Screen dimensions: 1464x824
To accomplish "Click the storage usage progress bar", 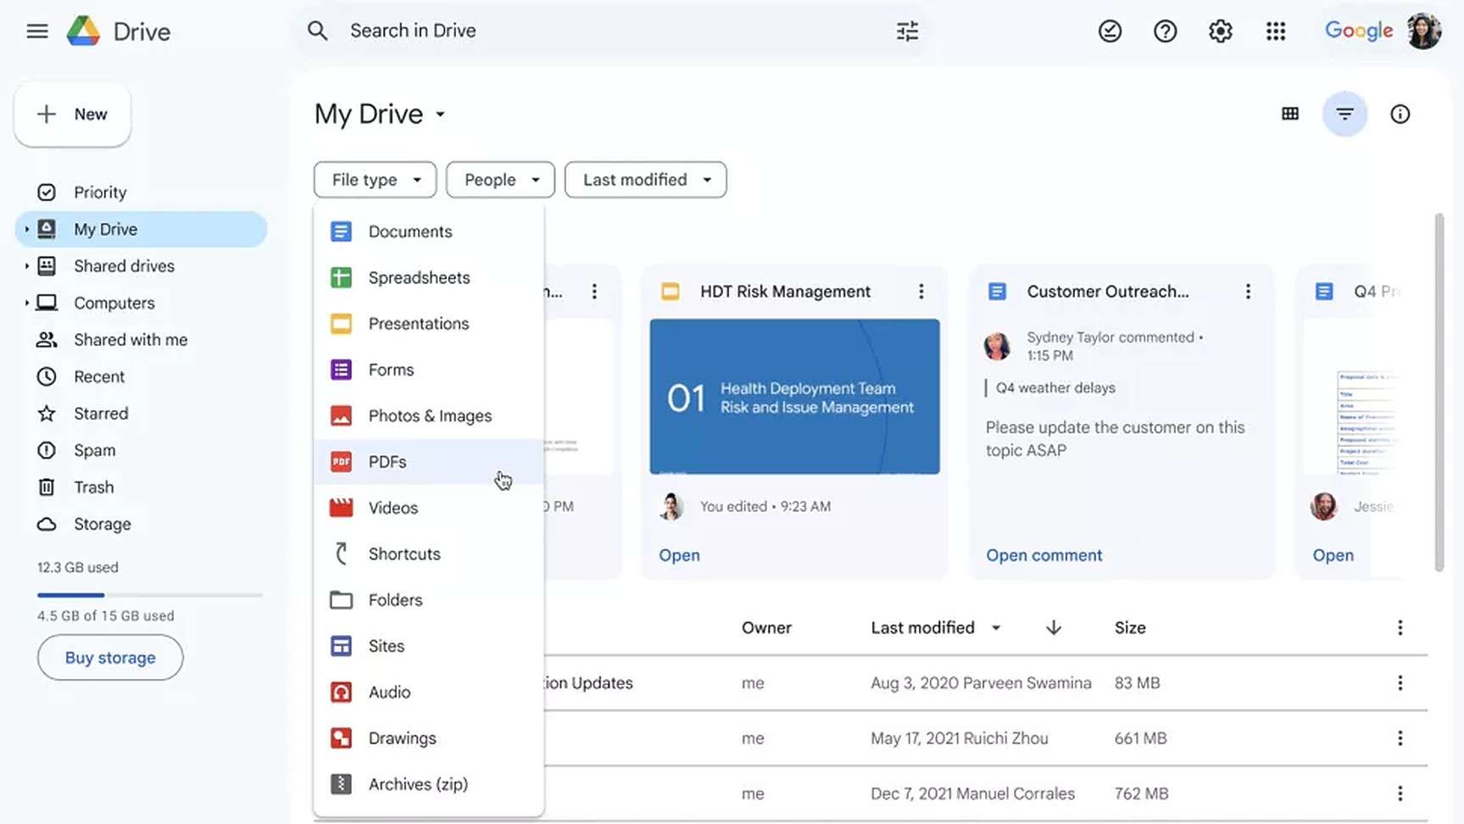I will point(149,594).
